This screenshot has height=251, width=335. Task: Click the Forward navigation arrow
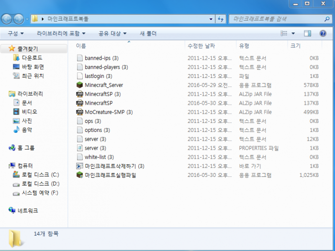click(x=19, y=19)
